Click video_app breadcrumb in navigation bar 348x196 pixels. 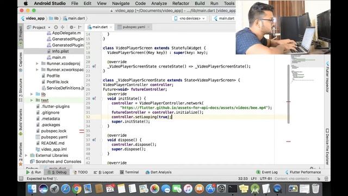coord(33,19)
